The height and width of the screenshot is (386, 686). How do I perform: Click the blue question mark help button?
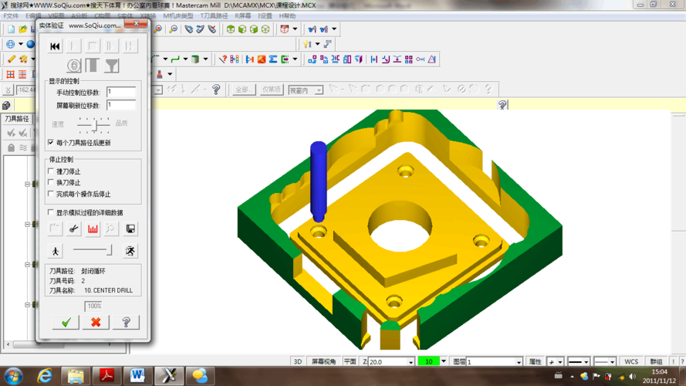126,322
